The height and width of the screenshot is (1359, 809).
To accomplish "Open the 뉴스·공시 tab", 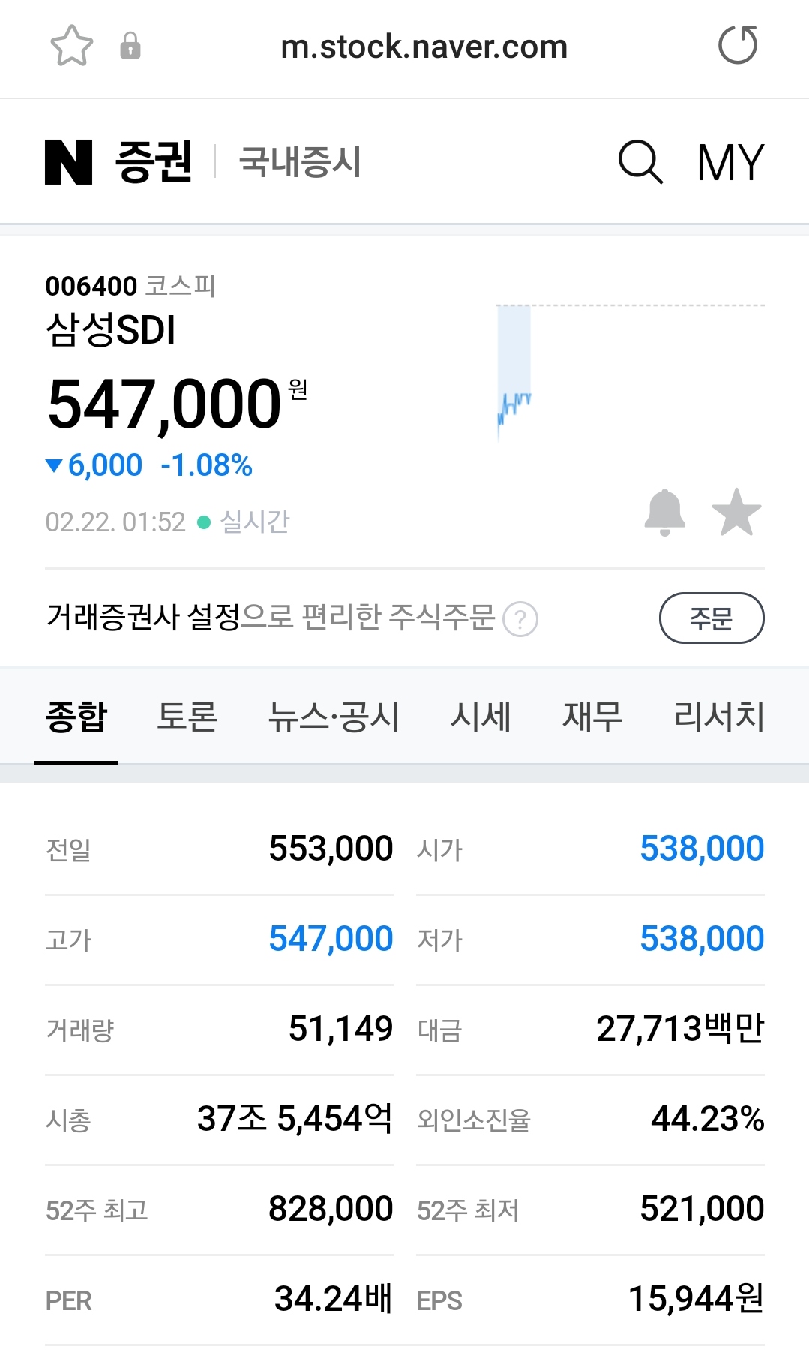I will coord(334,717).
